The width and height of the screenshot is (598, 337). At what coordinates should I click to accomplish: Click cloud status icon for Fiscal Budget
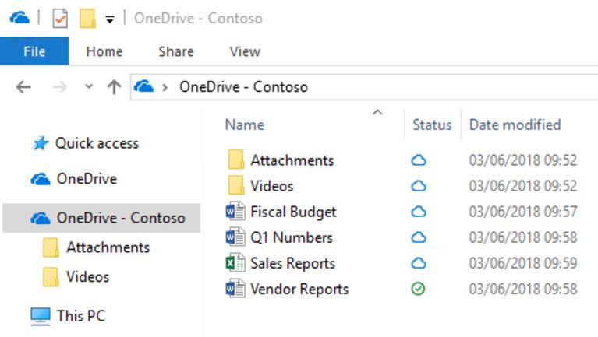coord(419,212)
